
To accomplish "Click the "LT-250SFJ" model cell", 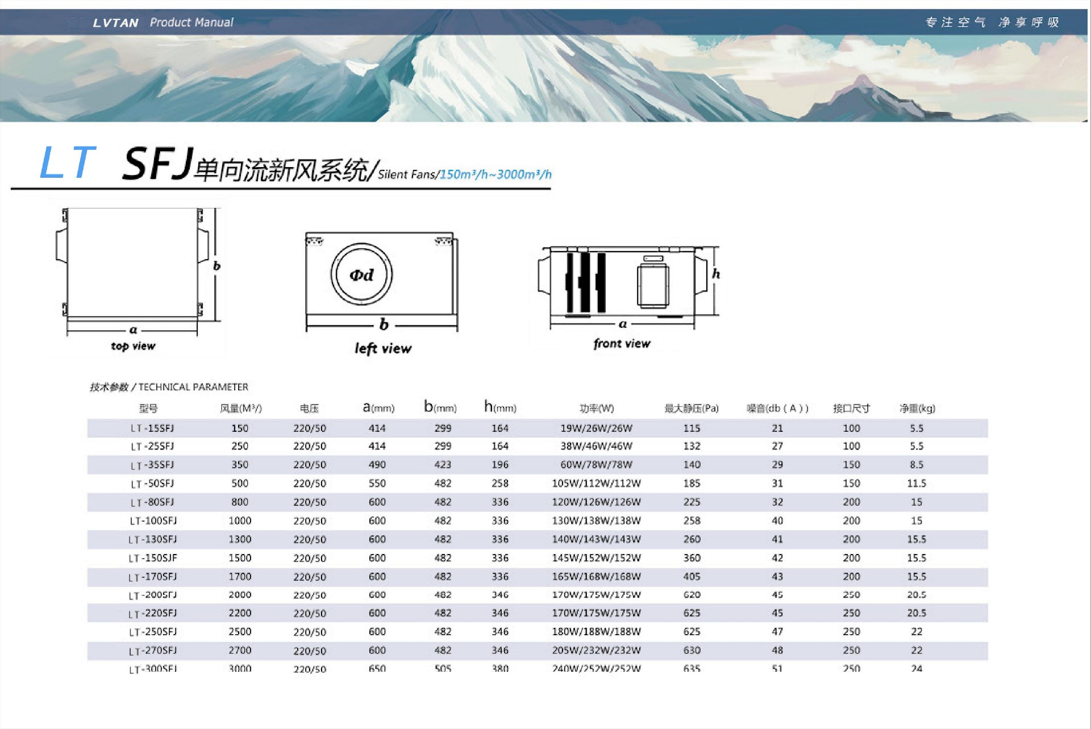I will pos(153,632).
